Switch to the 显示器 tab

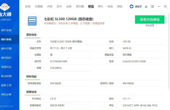(x=80, y=6)
